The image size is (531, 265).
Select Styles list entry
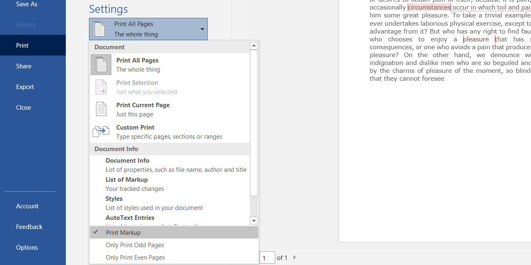click(x=170, y=203)
